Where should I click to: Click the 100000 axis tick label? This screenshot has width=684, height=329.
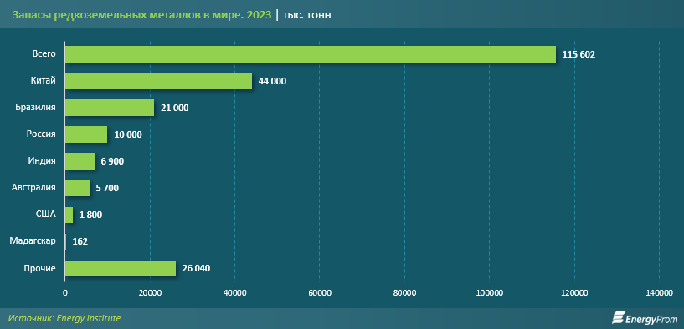click(490, 294)
